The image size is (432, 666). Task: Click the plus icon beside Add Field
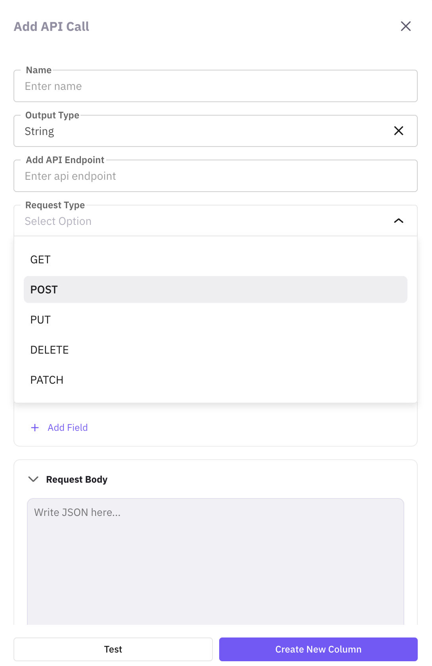point(35,428)
